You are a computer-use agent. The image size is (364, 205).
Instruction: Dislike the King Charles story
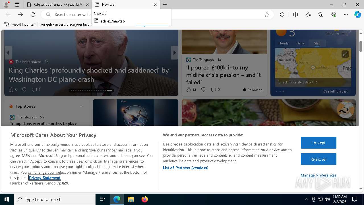(24, 90)
